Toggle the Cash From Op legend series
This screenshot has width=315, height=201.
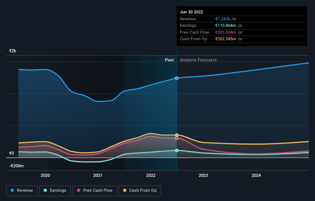pos(140,191)
